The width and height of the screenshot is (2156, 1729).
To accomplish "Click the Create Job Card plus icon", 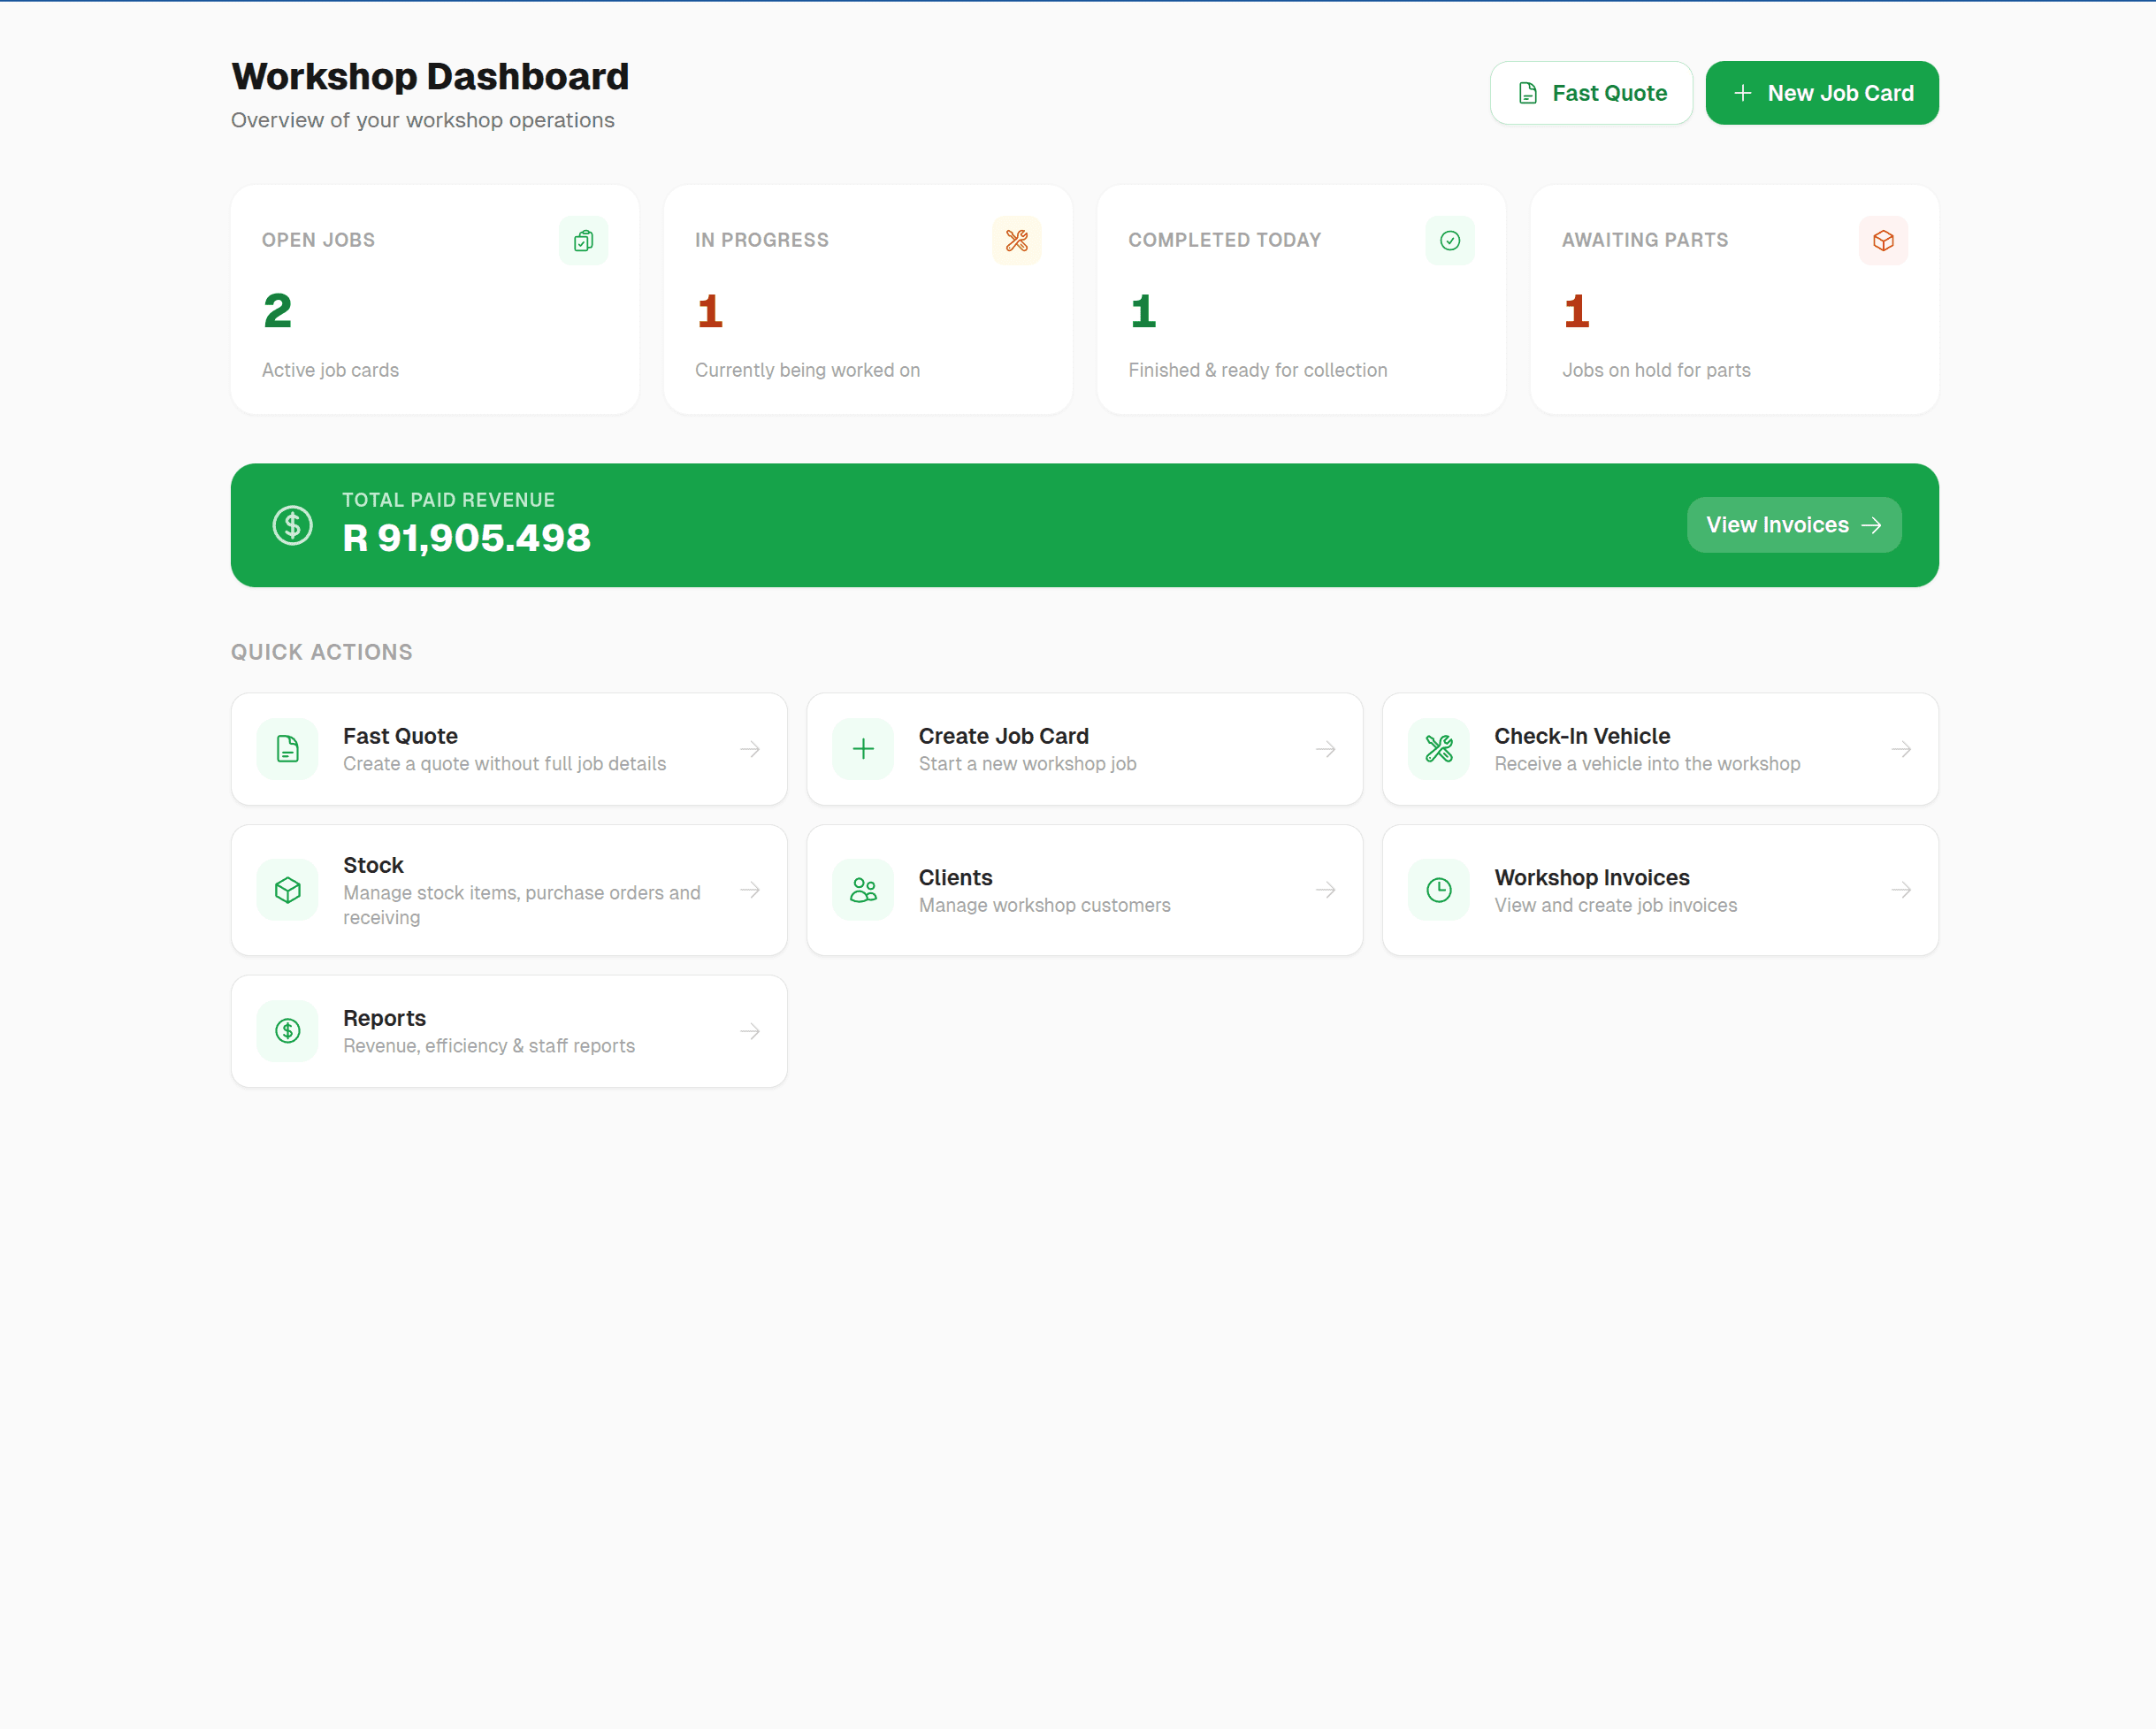I will click(863, 749).
